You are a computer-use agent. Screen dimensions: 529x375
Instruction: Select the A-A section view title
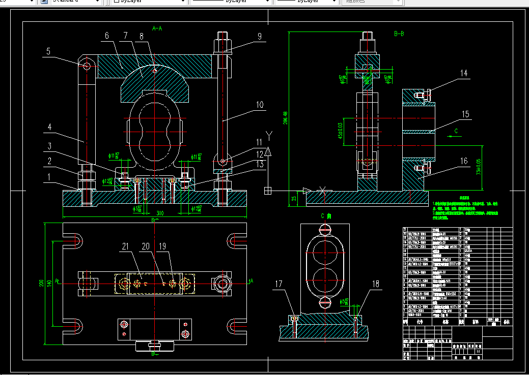point(157,28)
